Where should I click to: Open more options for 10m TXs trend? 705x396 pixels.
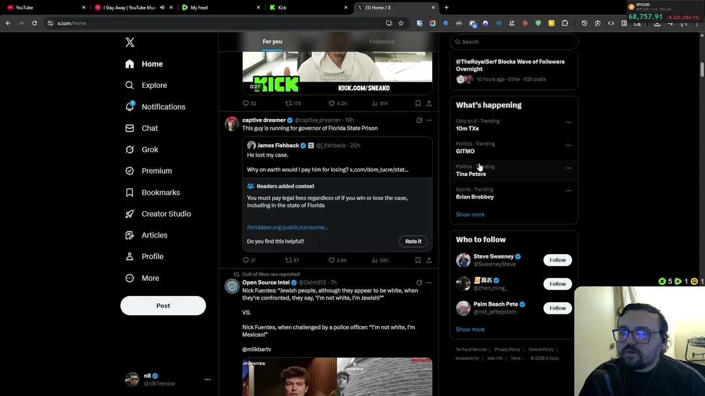[x=568, y=123]
